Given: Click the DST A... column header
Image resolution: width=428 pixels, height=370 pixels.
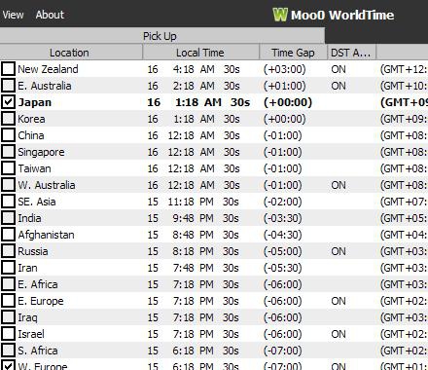Looking at the screenshot, I should point(351,53).
